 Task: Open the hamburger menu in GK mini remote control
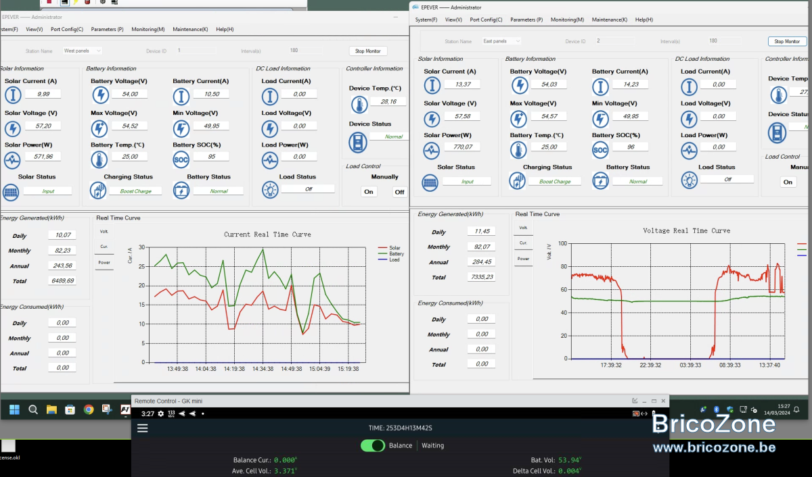pos(142,428)
